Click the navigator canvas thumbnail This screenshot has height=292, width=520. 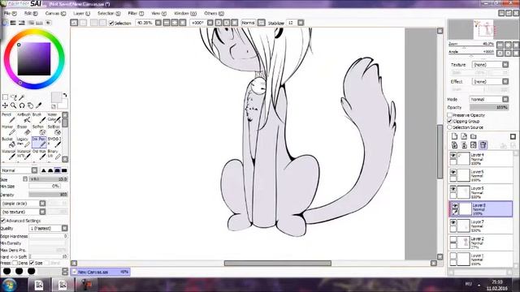coord(483,29)
